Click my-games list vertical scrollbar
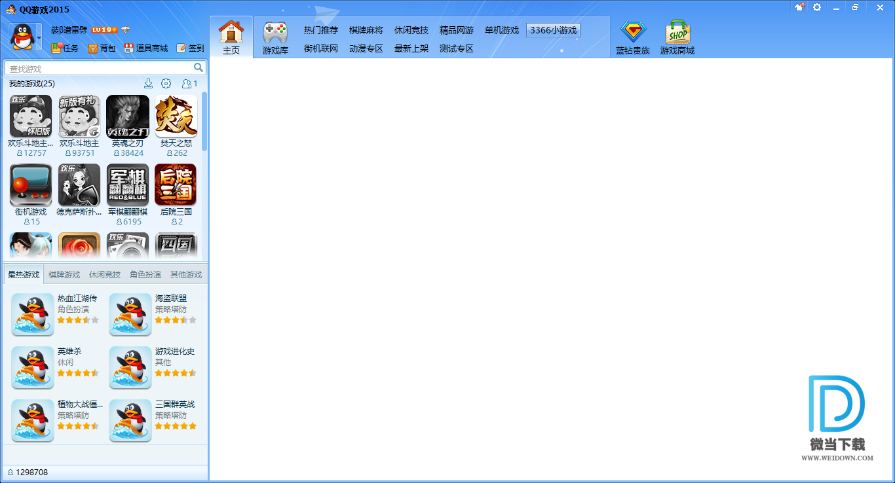This screenshot has width=895, height=483. click(204, 122)
